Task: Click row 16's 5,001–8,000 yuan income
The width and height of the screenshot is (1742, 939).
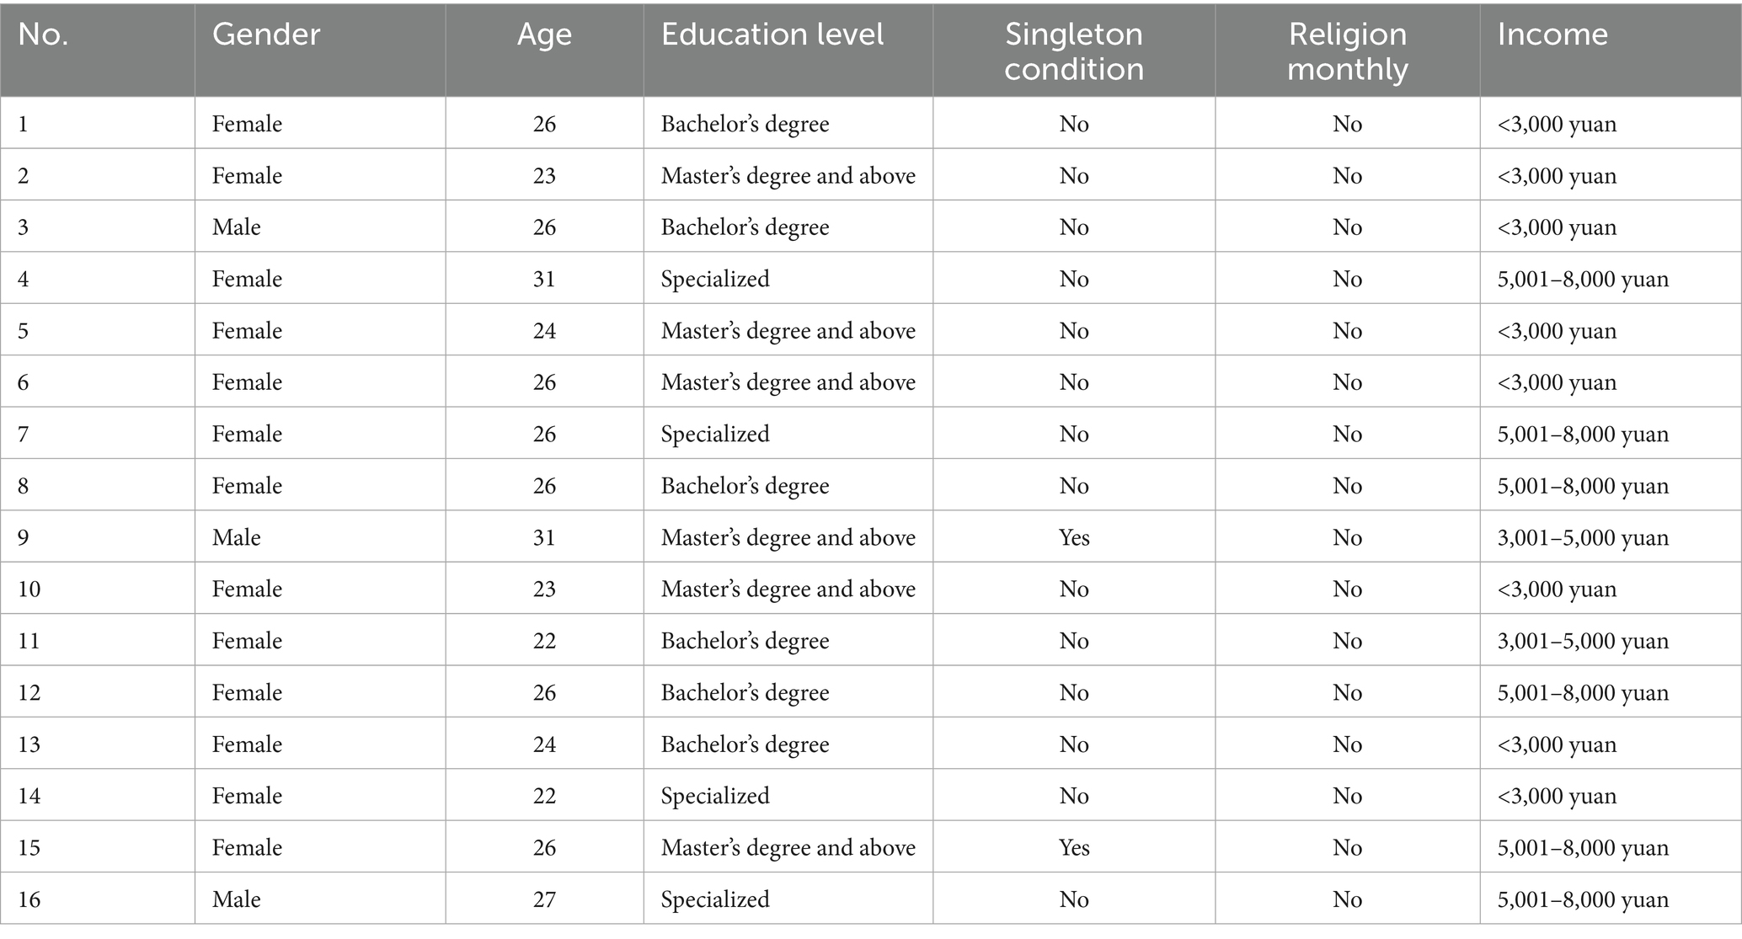Action: click(x=1583, y=899)
